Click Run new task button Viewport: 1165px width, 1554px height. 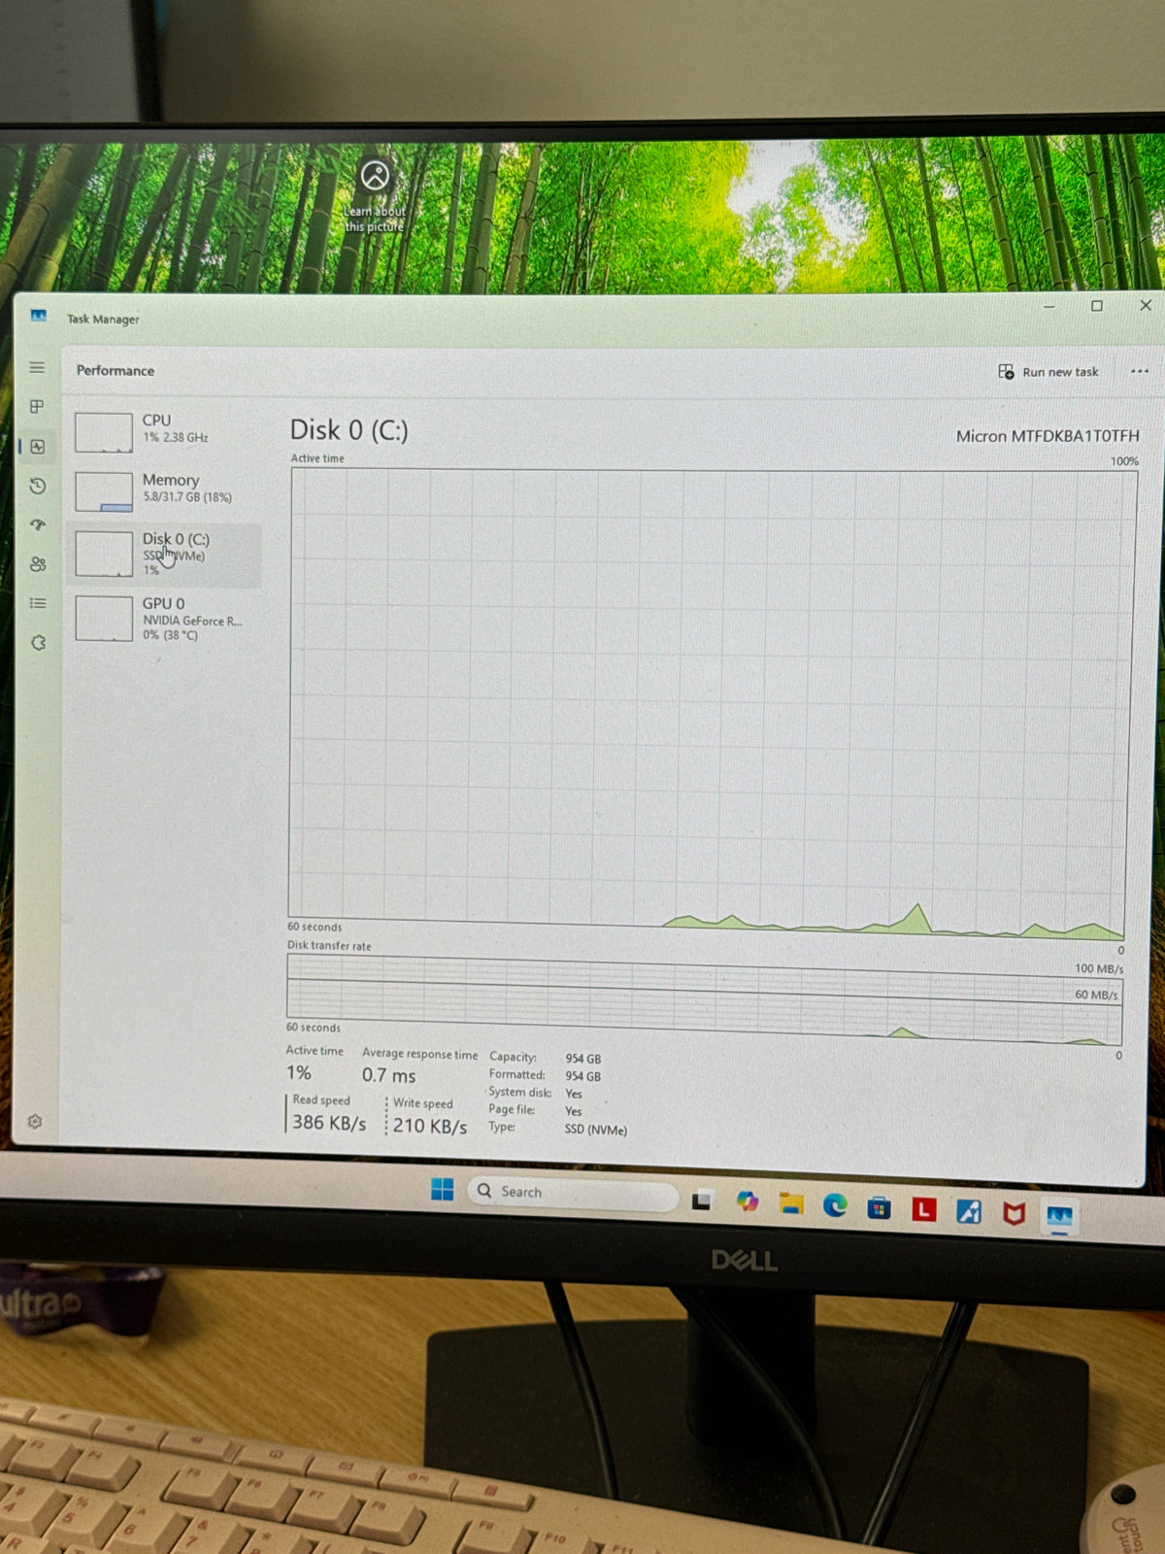(1048, 372)
